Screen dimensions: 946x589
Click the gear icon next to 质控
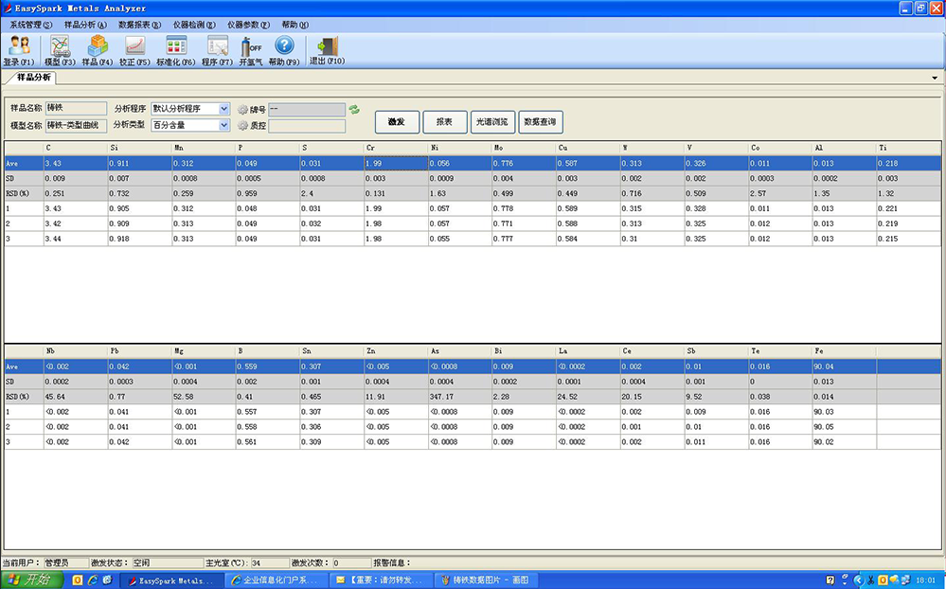pyautogui.click(x=242, y=125)
